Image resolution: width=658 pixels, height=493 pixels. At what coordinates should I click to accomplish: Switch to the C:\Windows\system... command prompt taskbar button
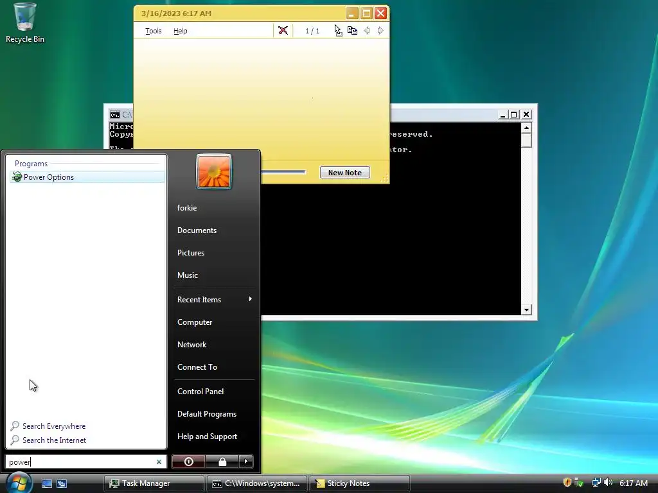coord(257,483)
